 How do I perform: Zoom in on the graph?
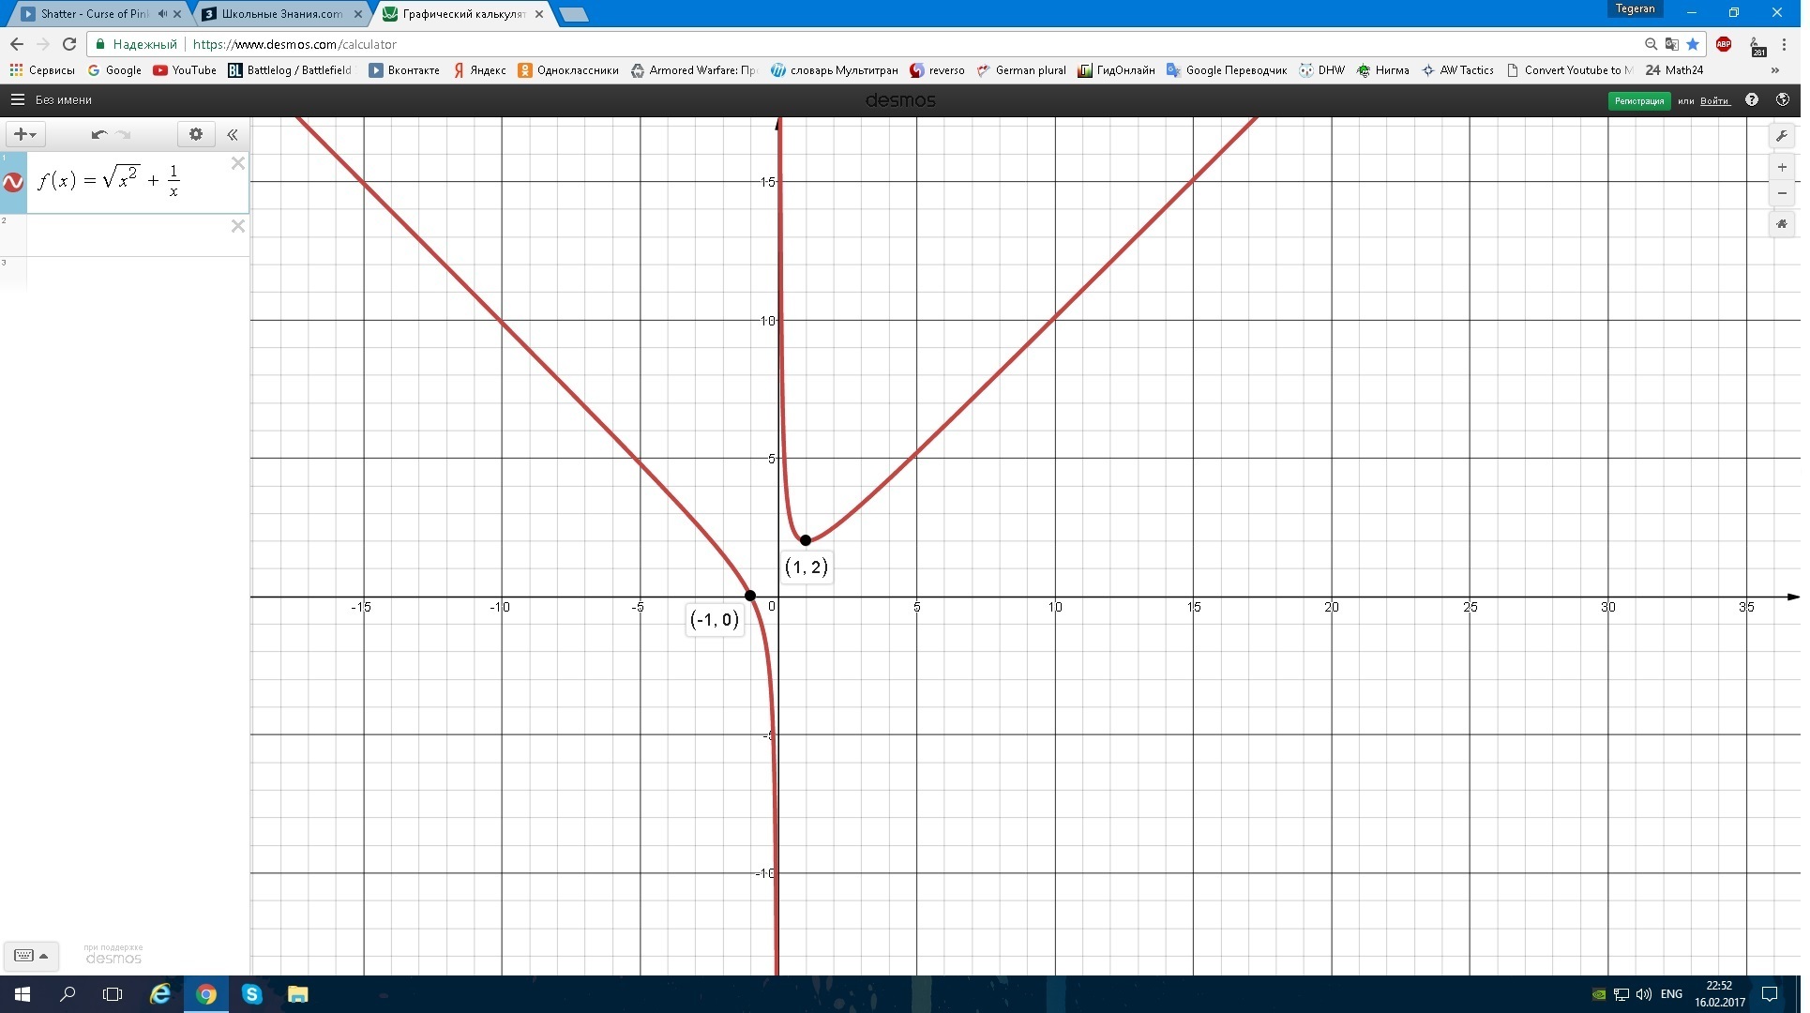coord(1782,168)
